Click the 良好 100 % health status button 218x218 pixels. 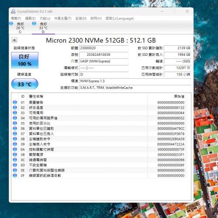click(25, 60)
